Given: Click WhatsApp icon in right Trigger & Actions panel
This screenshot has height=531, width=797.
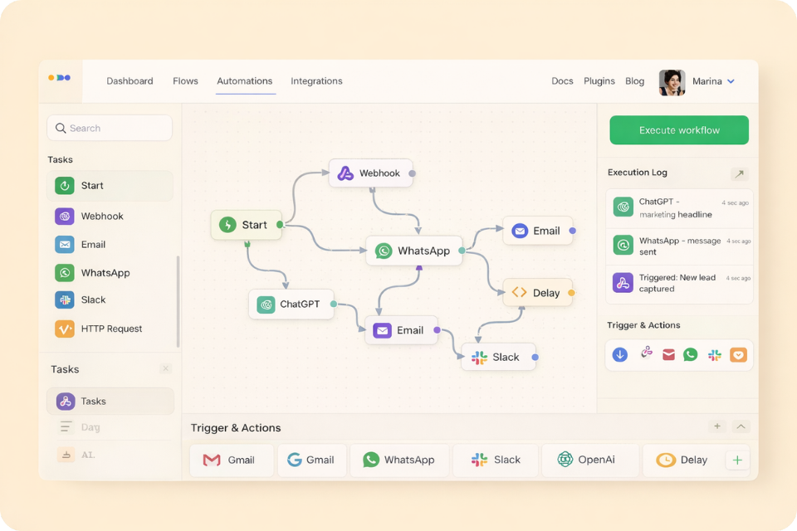Looking at the screenshot, I should coord(691,355).
